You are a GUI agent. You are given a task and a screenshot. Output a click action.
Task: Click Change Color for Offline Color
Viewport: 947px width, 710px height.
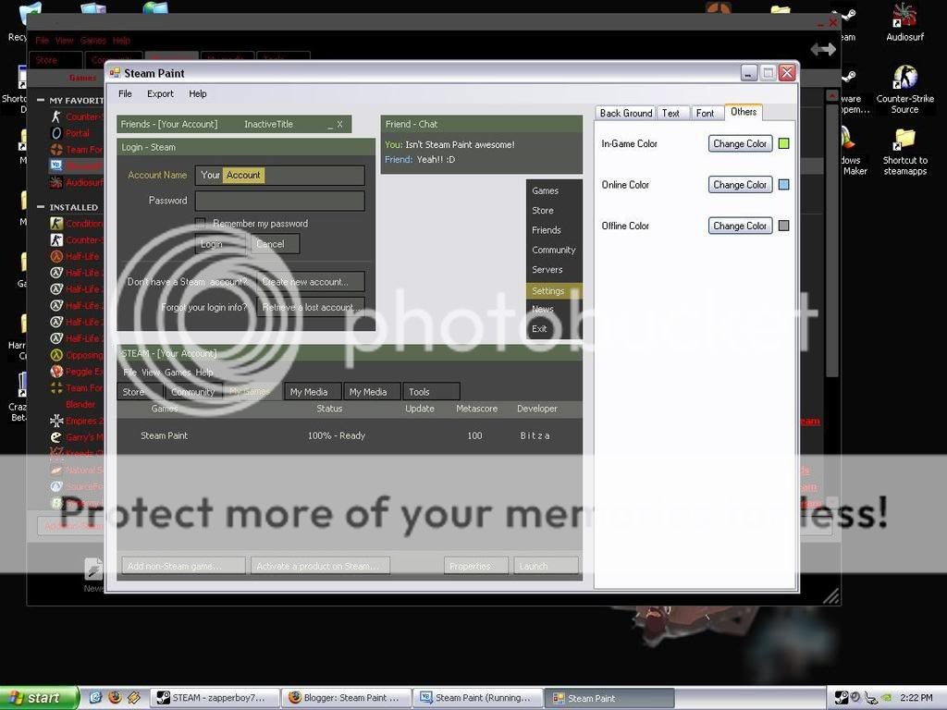coord(740,226)
